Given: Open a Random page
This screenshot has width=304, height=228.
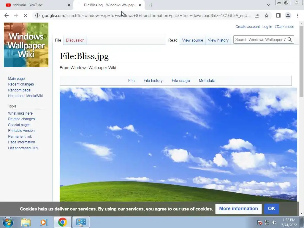Looking at the screenshot, I should (x=19, y=90).
